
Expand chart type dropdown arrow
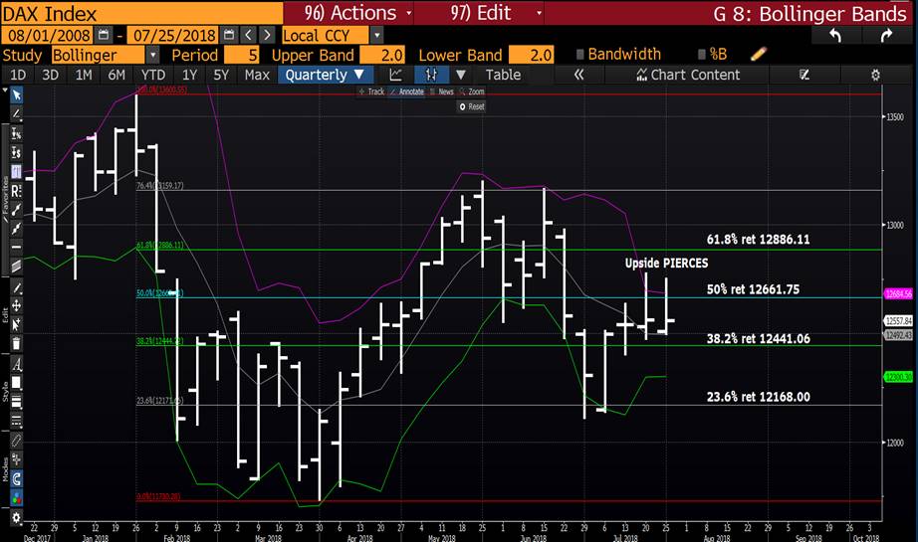tap(461, 75)
